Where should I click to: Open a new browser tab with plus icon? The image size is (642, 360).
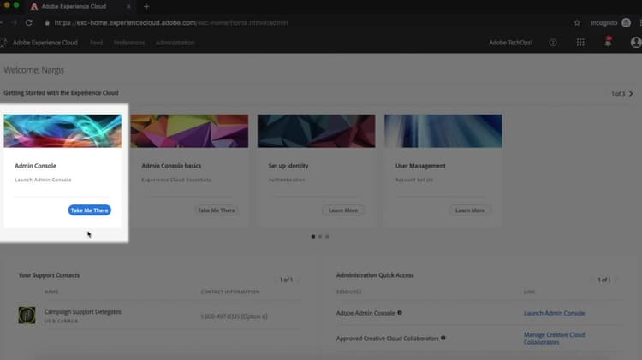[x=146, y=7]
